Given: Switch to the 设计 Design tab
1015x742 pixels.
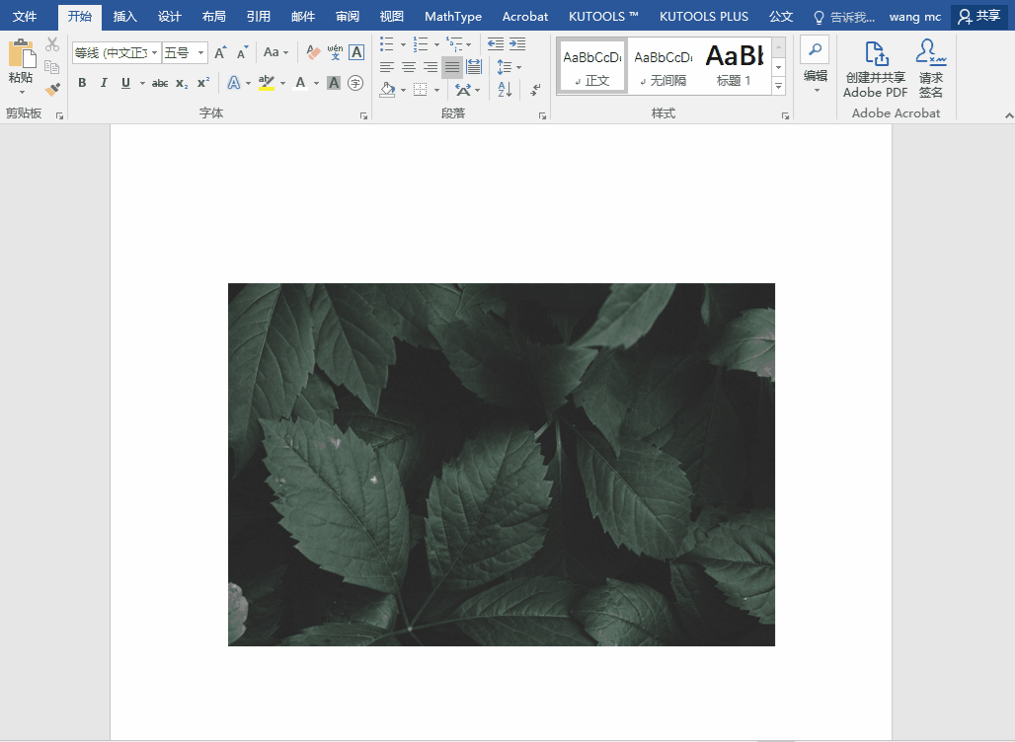Looking at the screenshot, I should coord(170,16).
